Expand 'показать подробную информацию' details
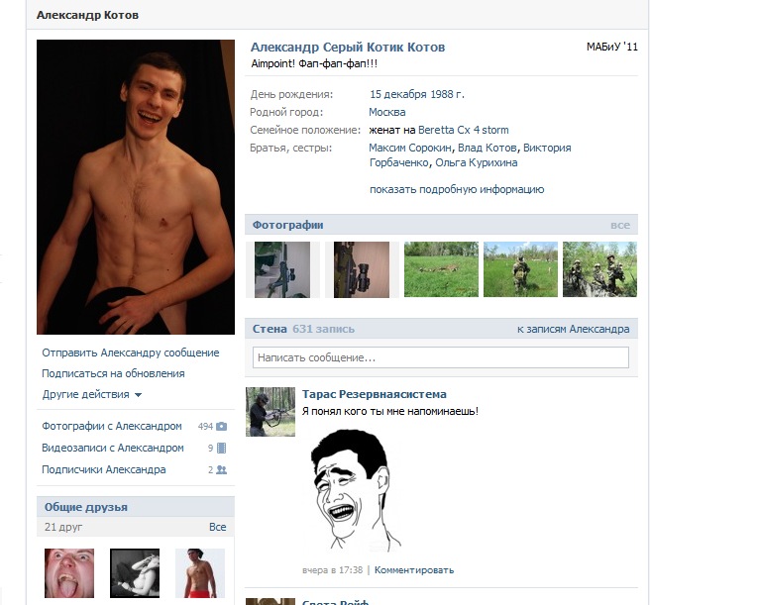The width and height of the screenshot is (759, 605). coord(457,190)
